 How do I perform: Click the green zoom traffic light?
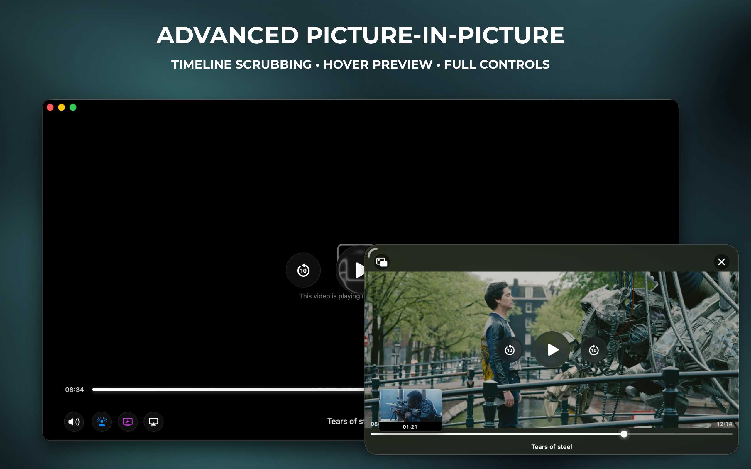tap(73, 107)
